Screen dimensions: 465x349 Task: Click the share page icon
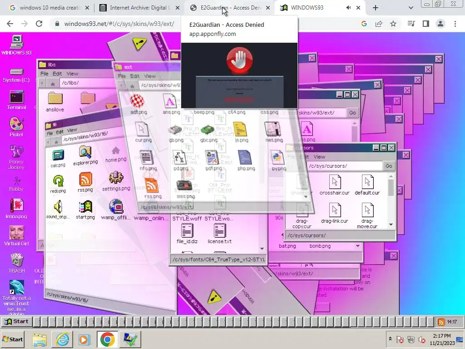pyautogui.click(x=379, y=24)
